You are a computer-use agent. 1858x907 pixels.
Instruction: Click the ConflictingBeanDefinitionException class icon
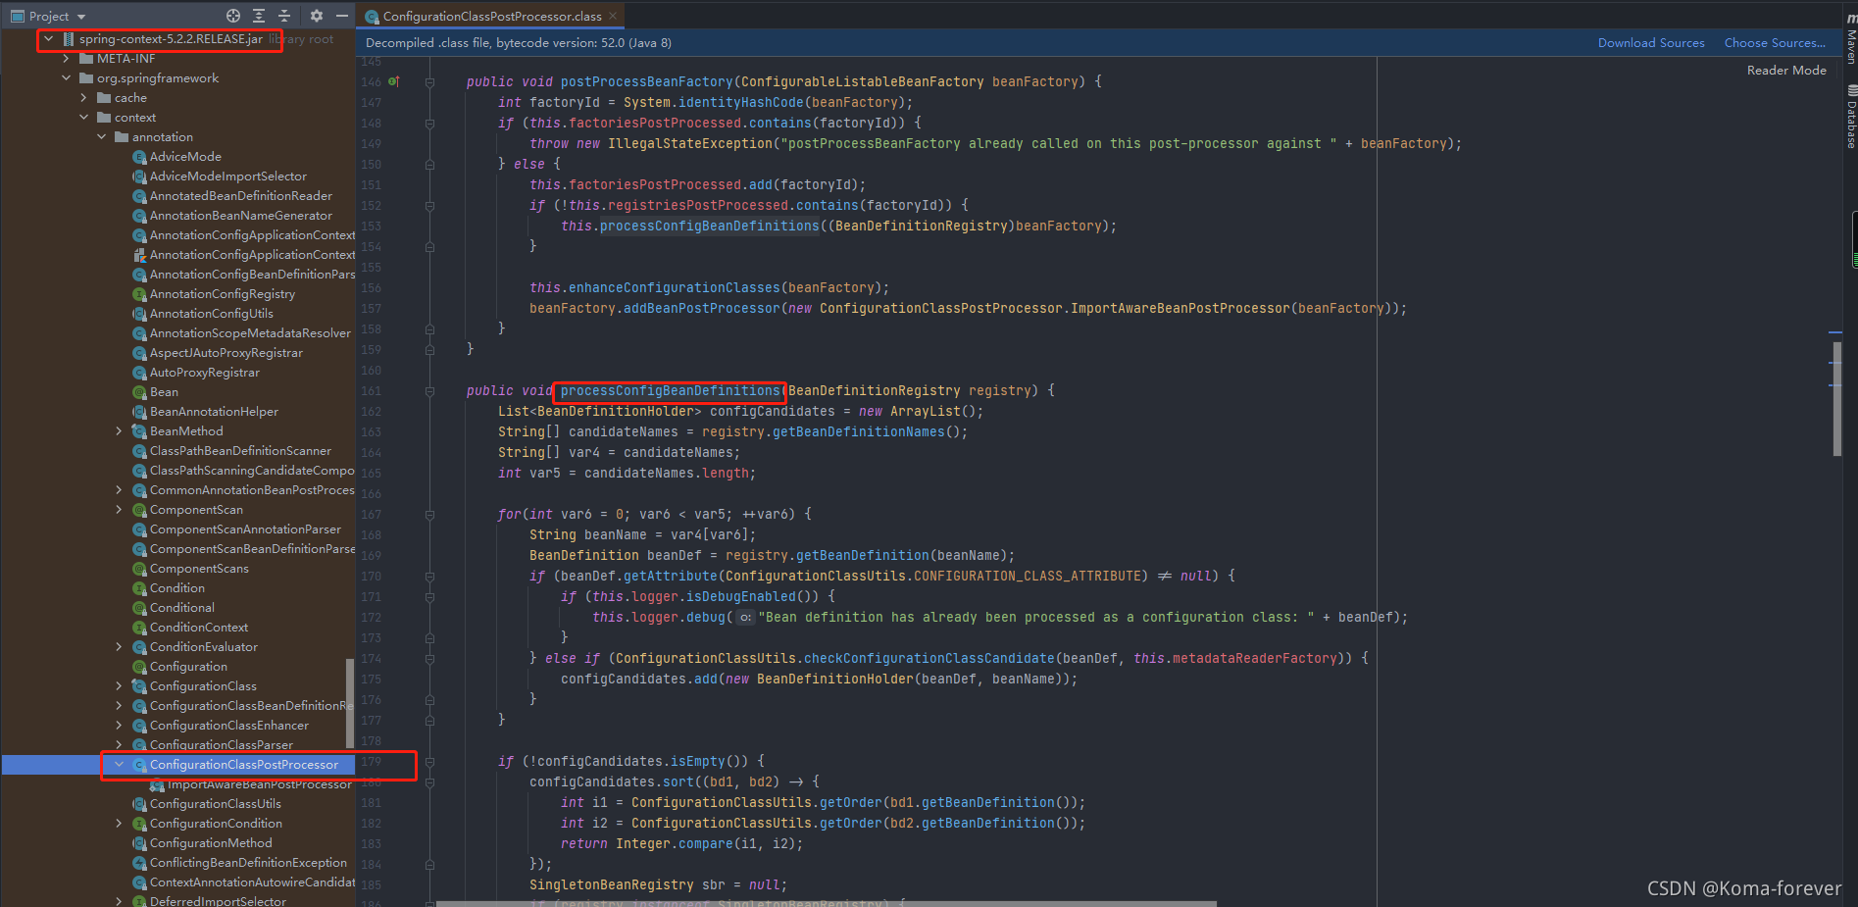[140, 863]
